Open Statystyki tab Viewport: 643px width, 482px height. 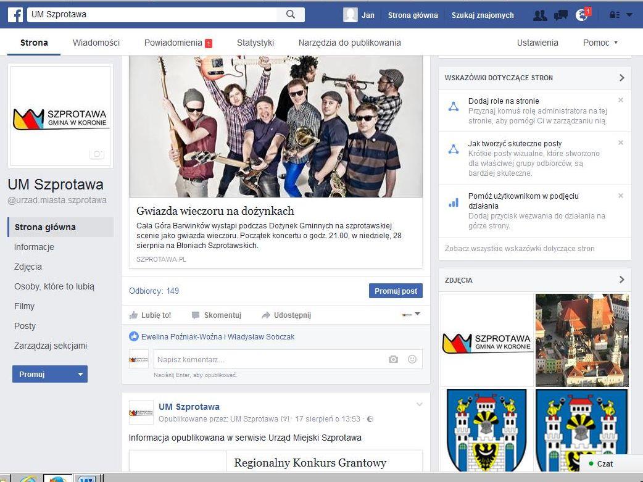click(x=255, y=43)
